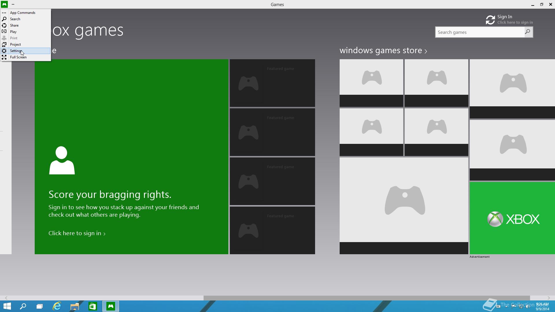Open the fourth Featured game tile
Screen dimensions: 555x312
[272, 230]
